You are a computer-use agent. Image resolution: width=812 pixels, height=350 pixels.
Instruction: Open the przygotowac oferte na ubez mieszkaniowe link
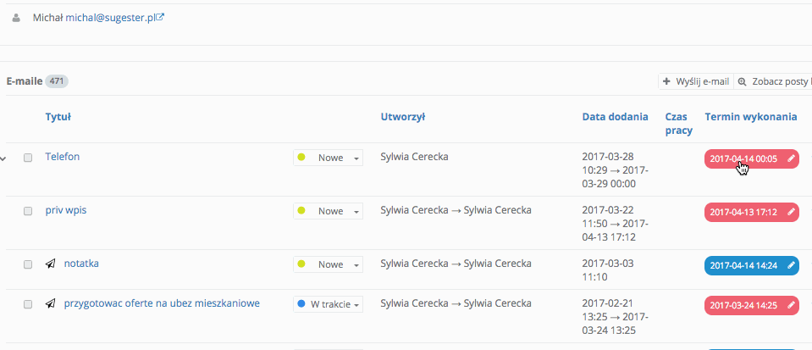point(161,303)
